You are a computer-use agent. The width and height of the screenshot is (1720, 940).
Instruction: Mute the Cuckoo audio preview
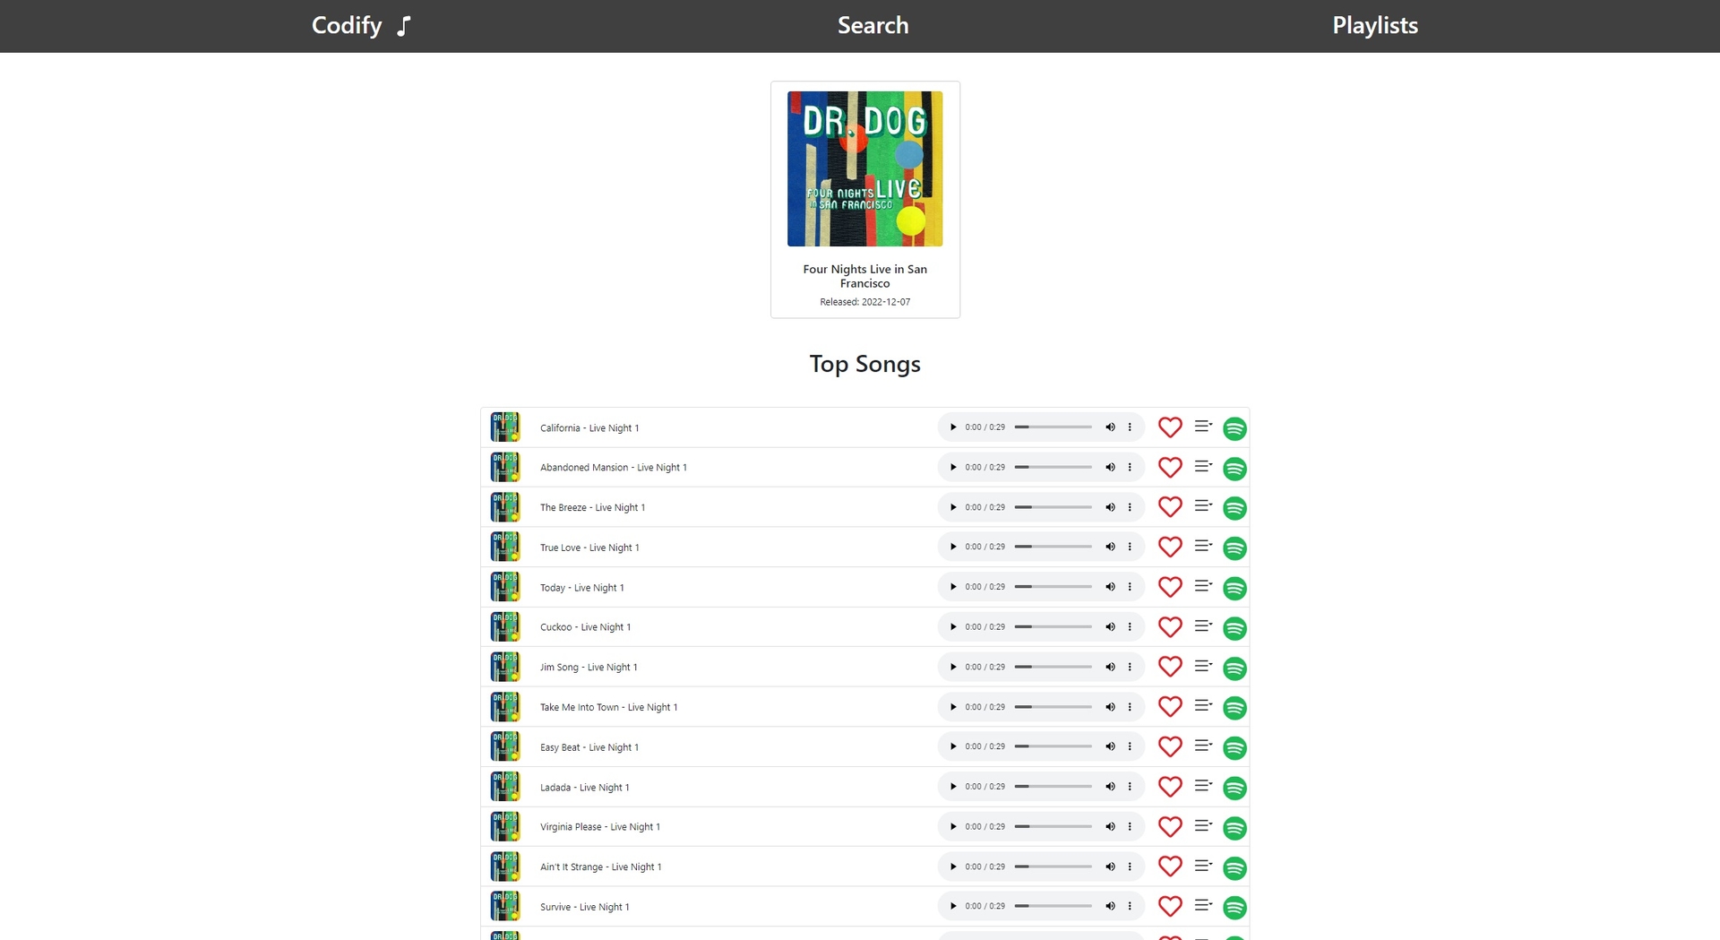(1110, 626)
